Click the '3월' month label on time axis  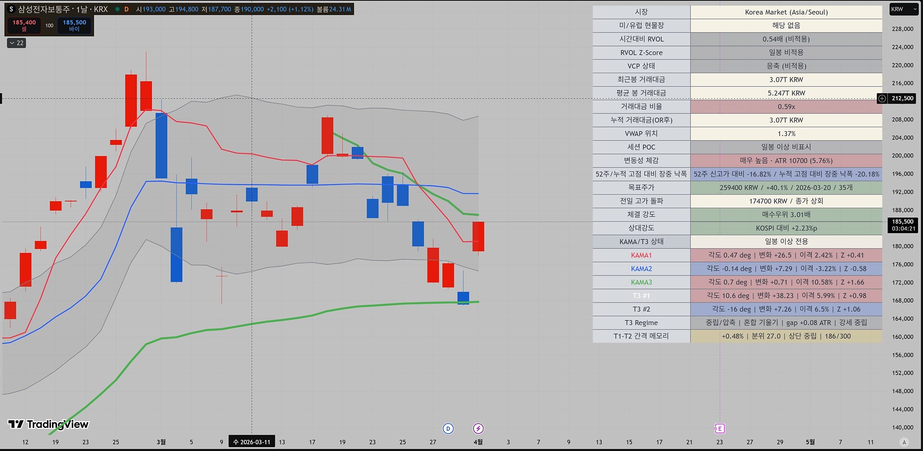(161, 442)
